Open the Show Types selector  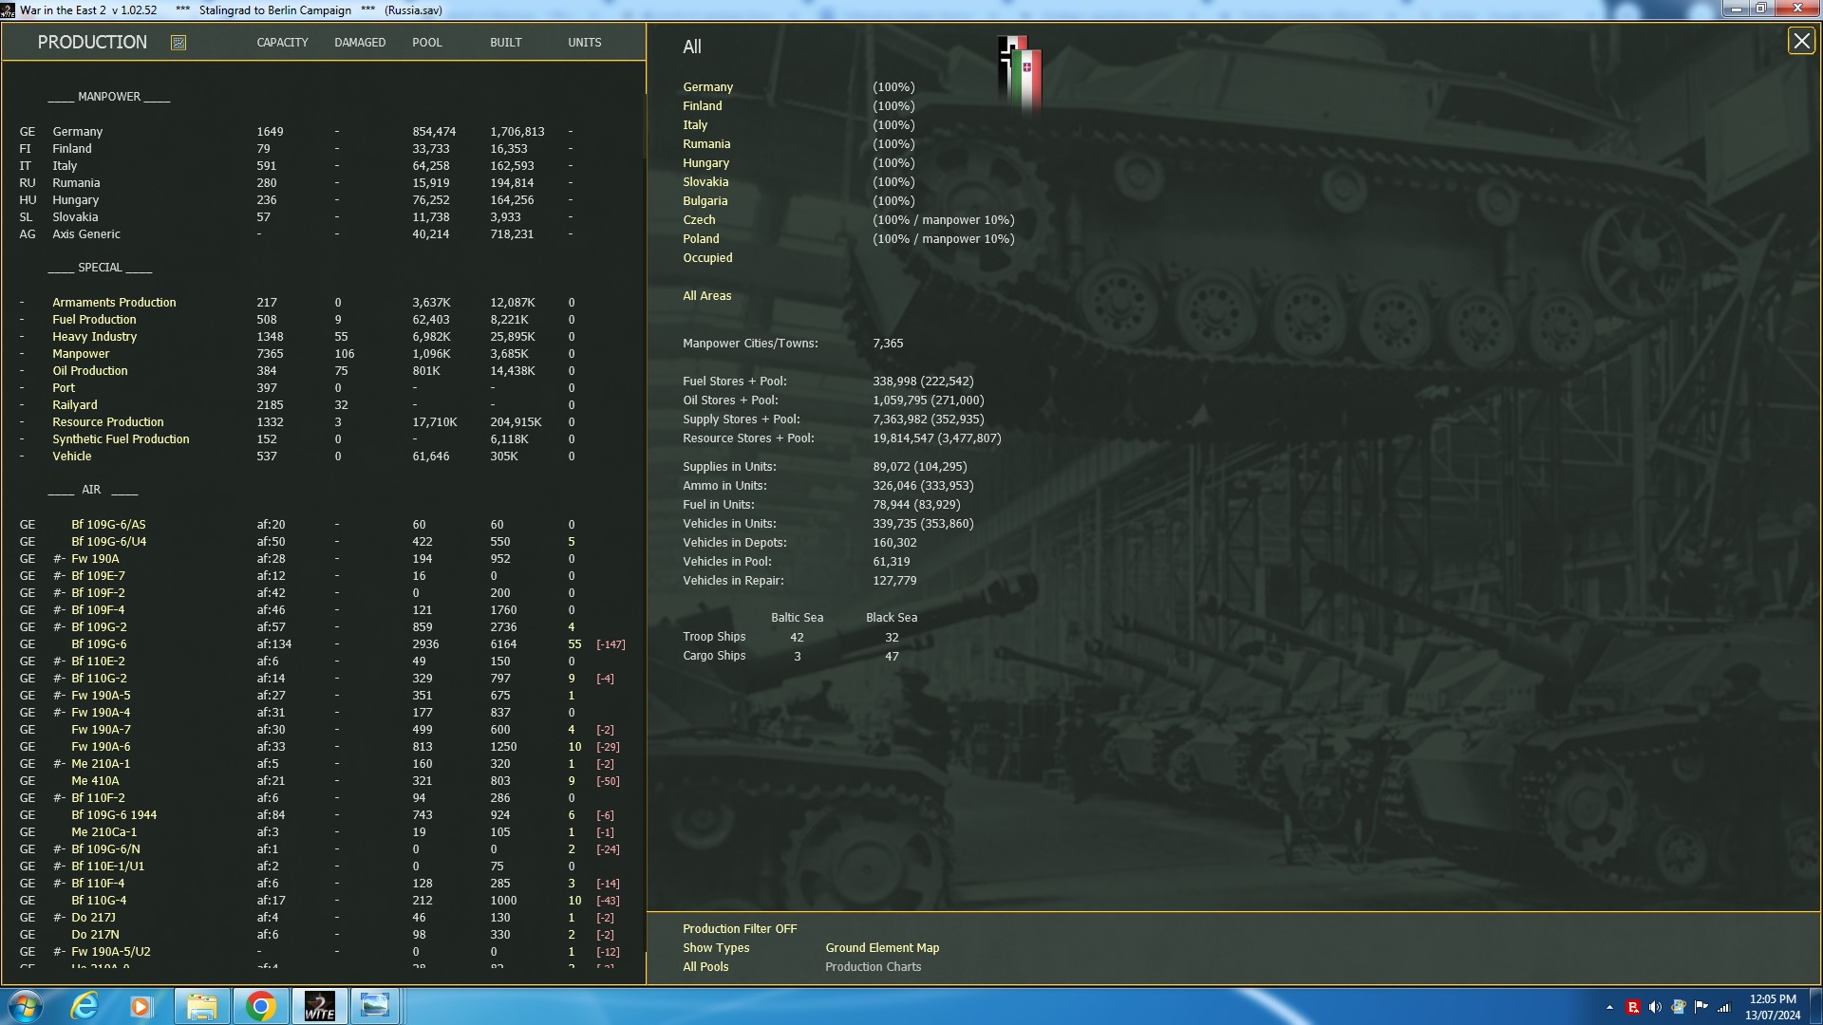point(715,947)
